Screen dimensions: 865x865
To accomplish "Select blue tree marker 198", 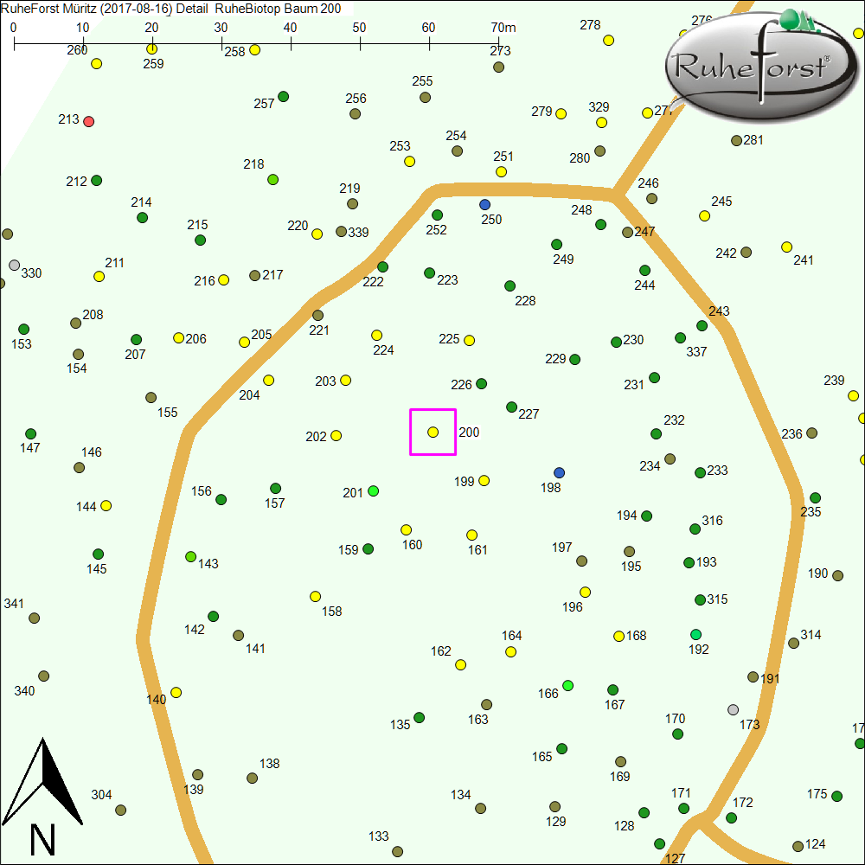I will pos(559,472).
